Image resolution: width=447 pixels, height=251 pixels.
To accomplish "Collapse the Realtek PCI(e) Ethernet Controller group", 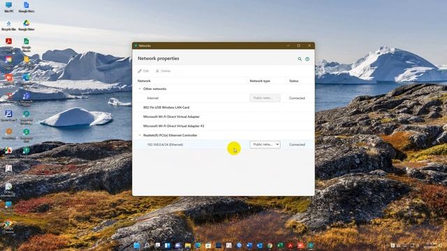I will click(140, 135).
